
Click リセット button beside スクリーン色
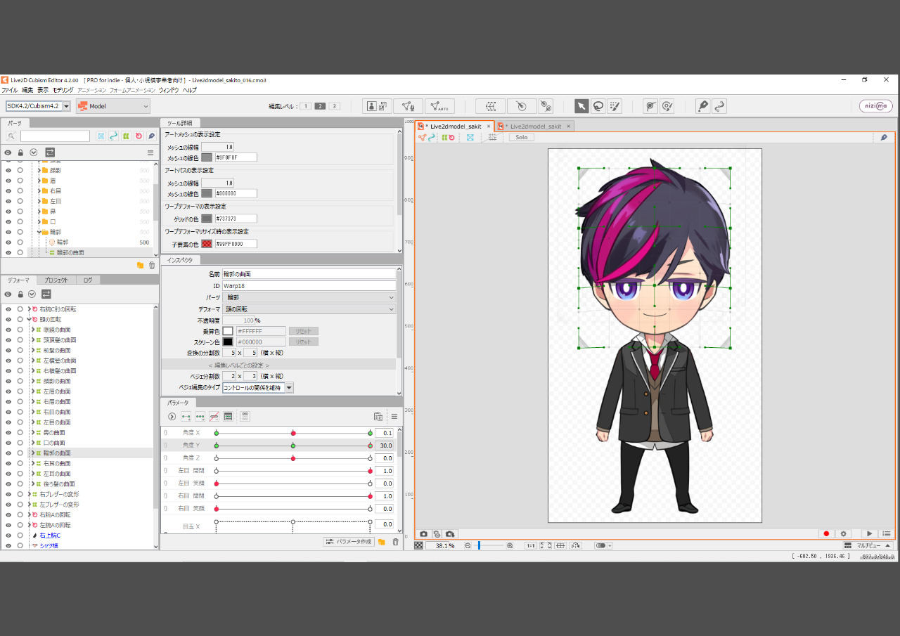tap(303, 342)
